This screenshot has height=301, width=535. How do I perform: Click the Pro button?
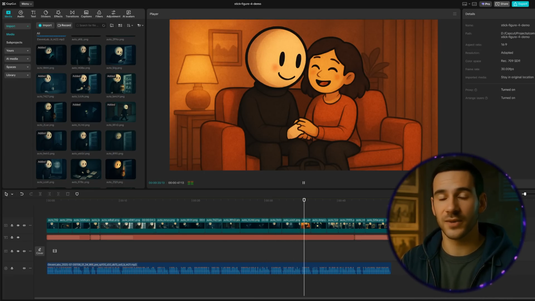coord(486,4)
